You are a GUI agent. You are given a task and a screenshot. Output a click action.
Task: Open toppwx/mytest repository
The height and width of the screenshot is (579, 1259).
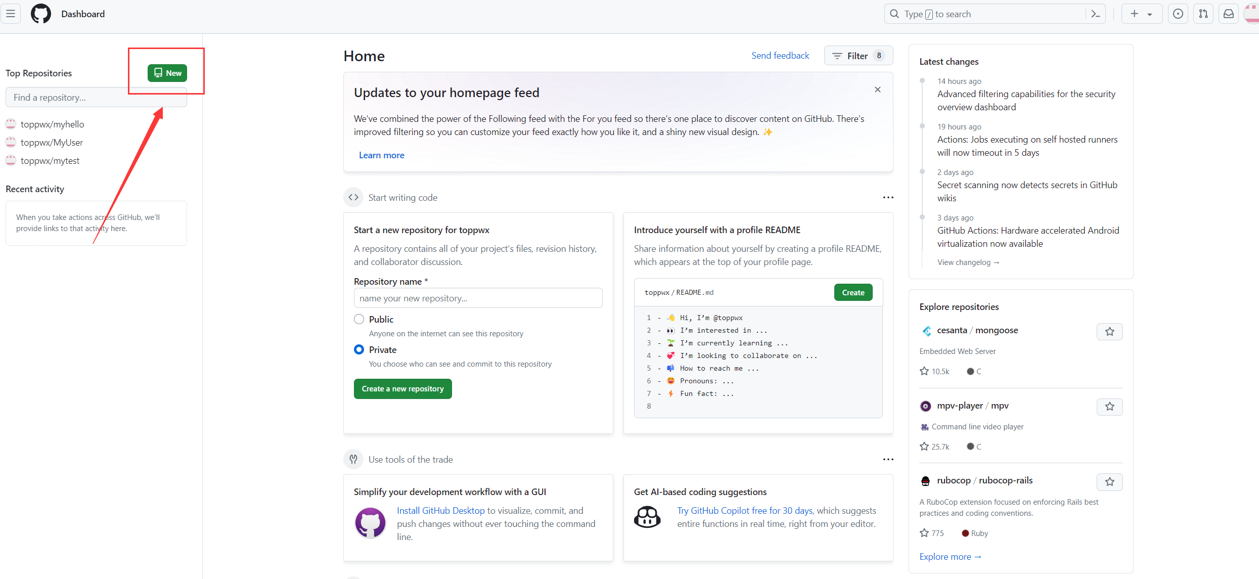pyautogui.click(x=50, y=161)
